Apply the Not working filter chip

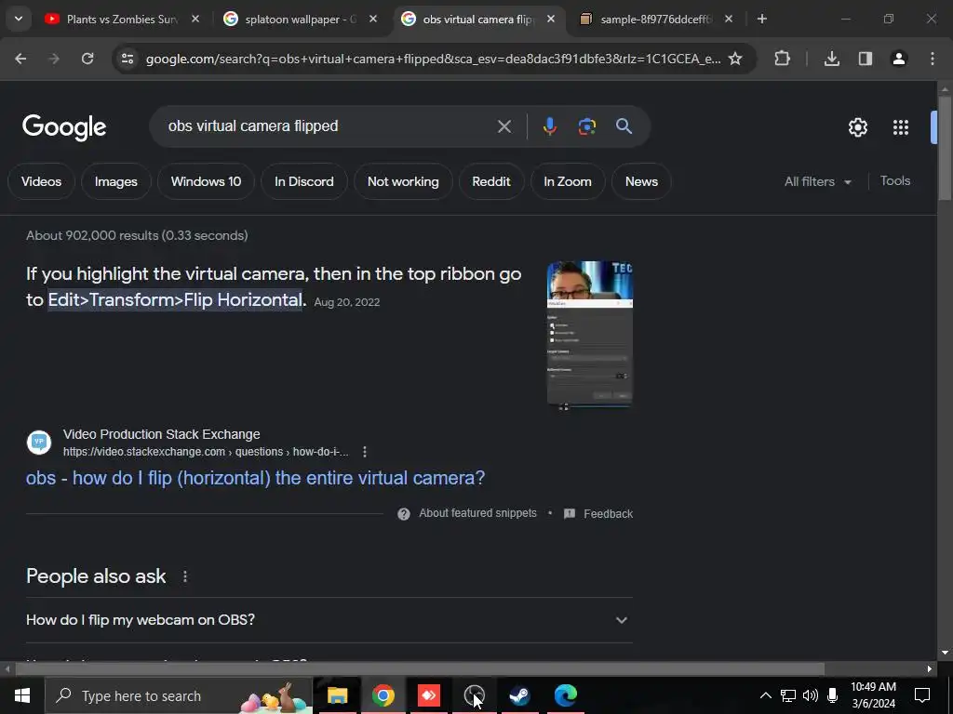coord(403,181)
